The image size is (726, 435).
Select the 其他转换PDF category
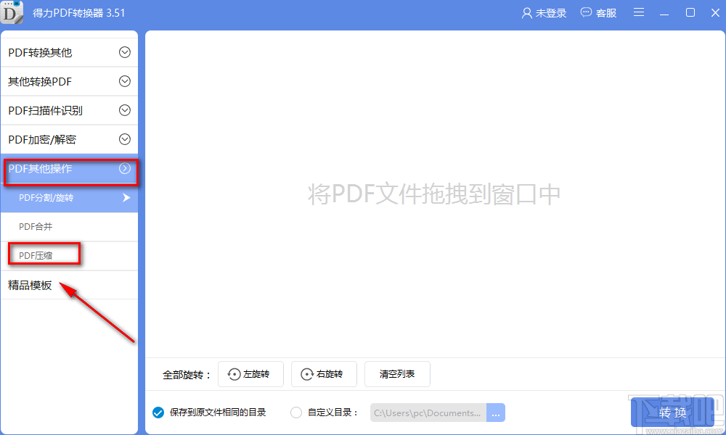click(70, 81)
